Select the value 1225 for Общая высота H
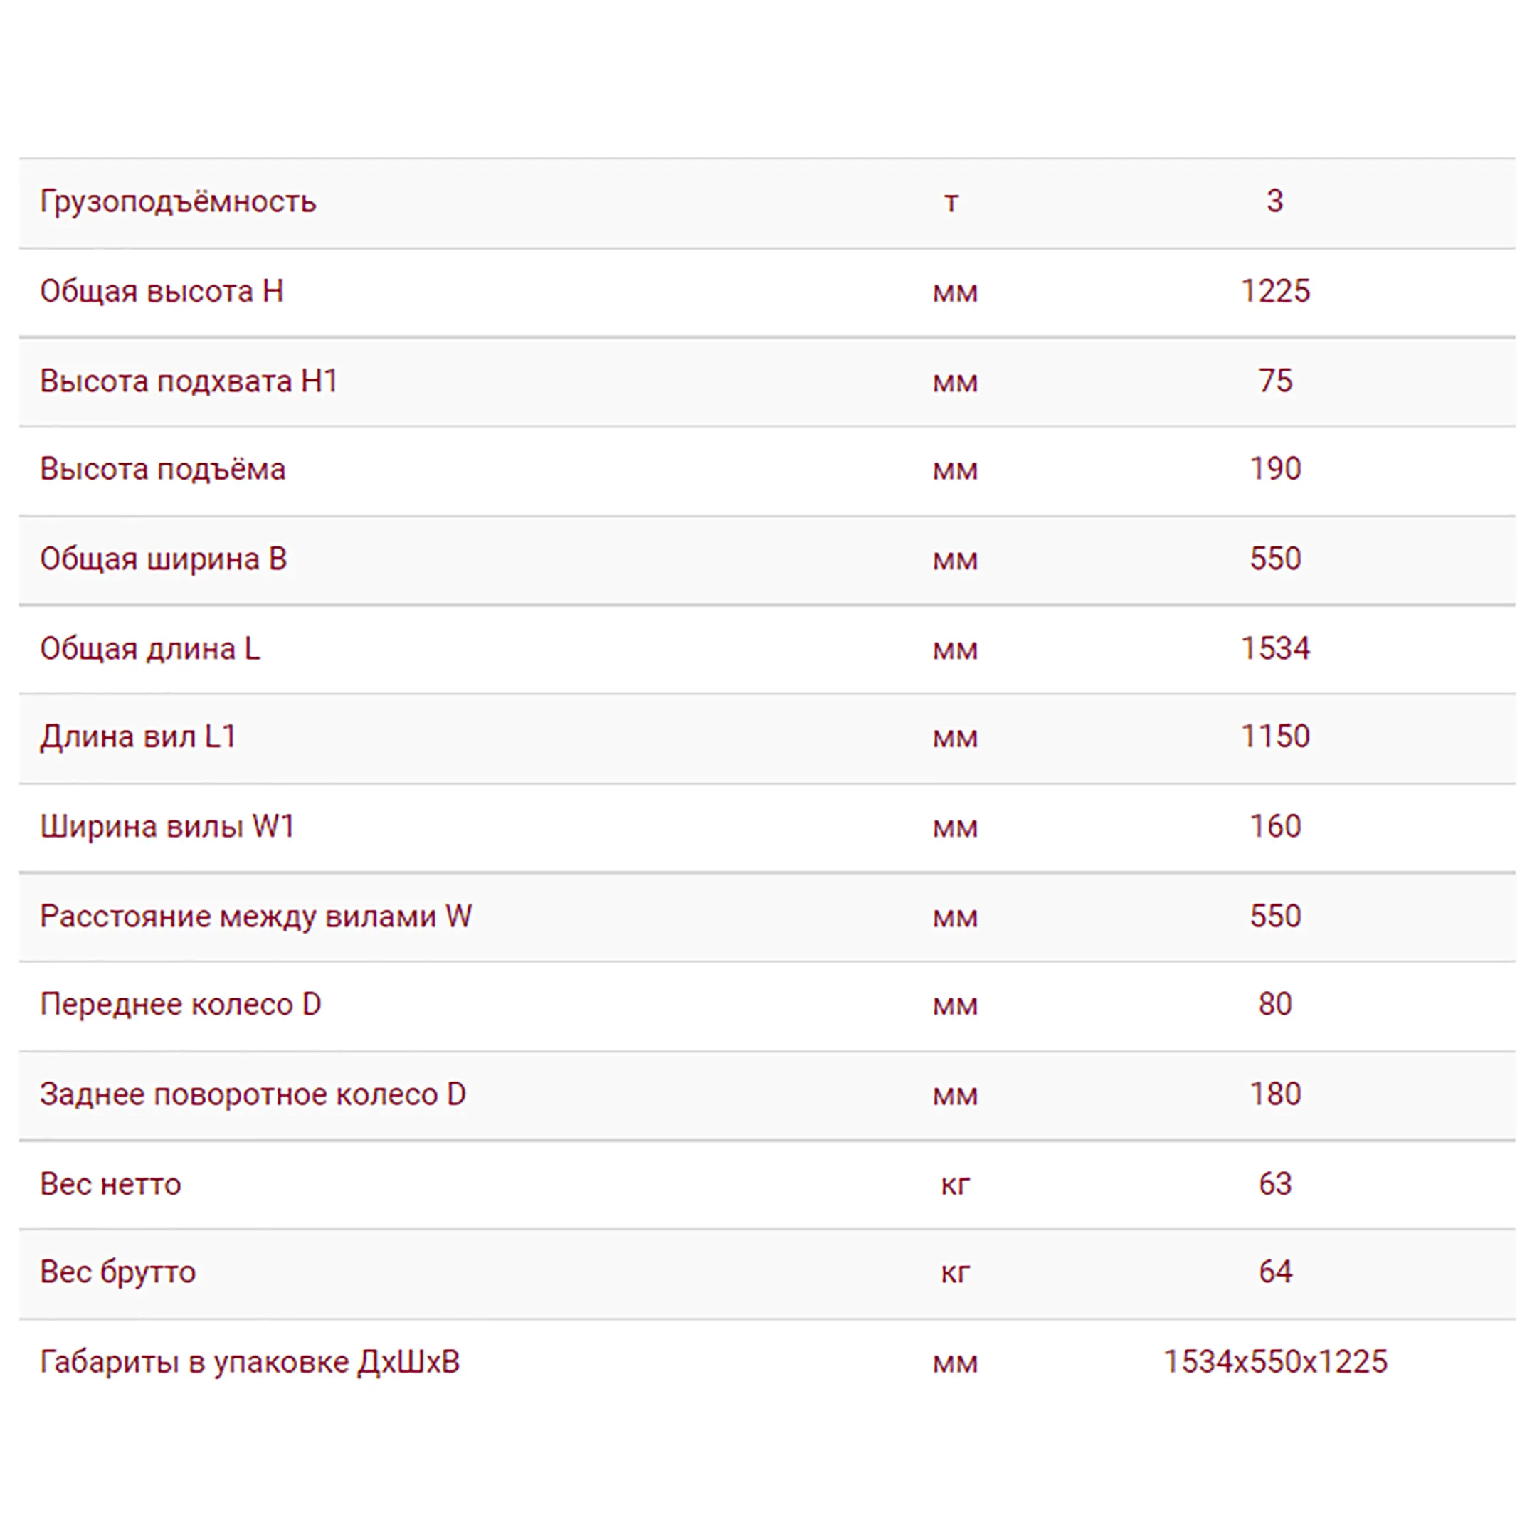 tap(1275, 291)
